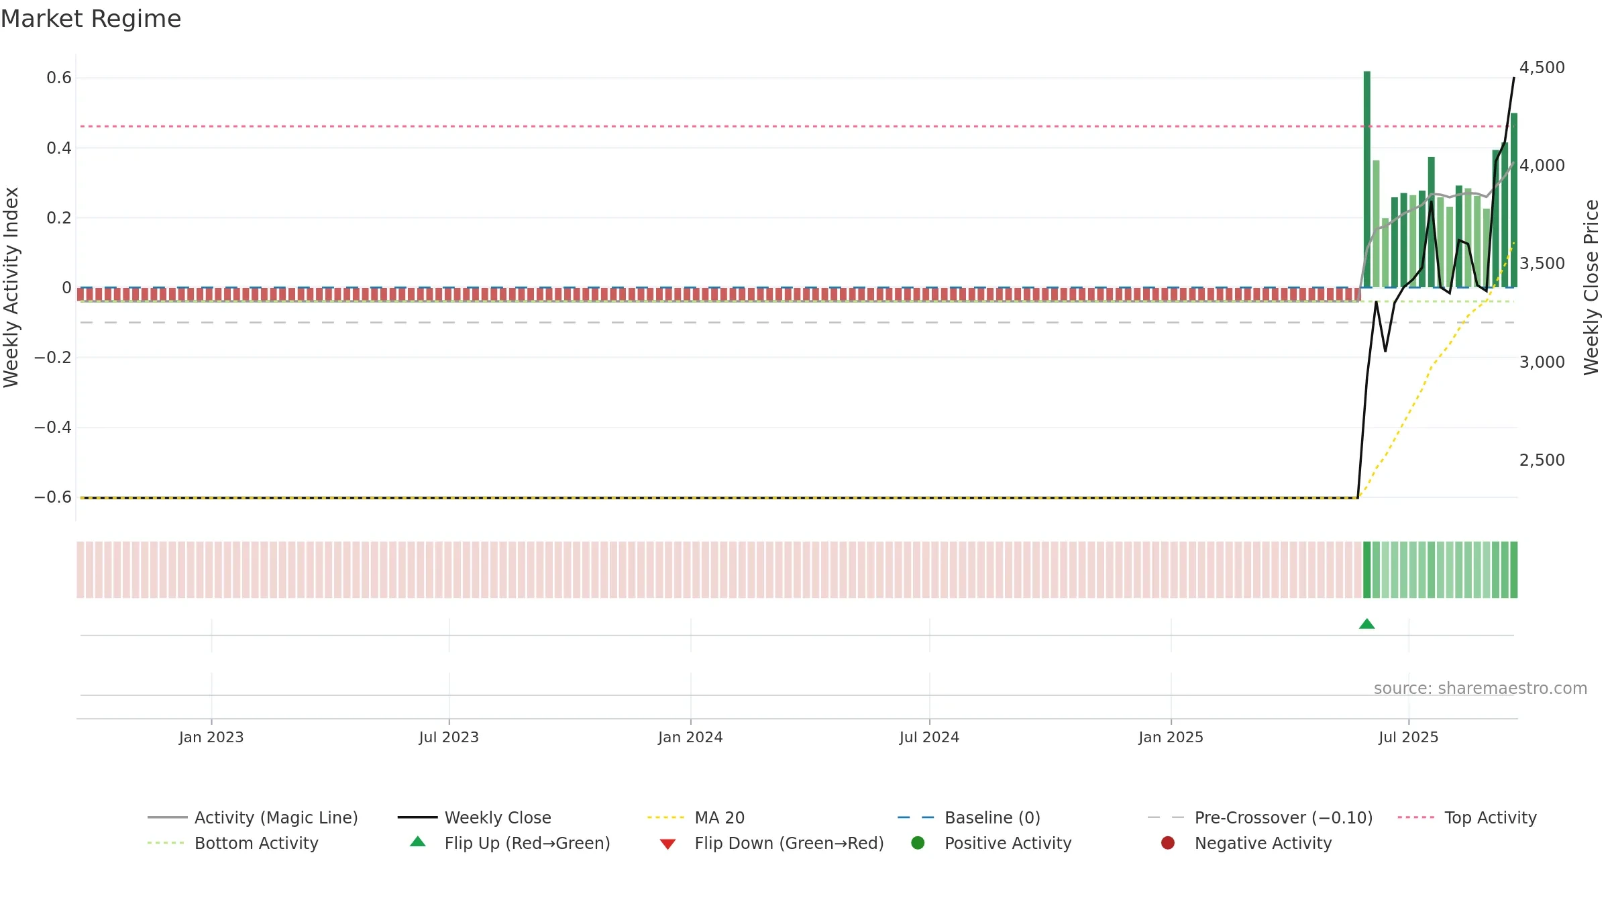The height and width of the screenshot is (906, 1610).
Task: Toggle the Top Activity legend entry
Action: (1466, 817)
